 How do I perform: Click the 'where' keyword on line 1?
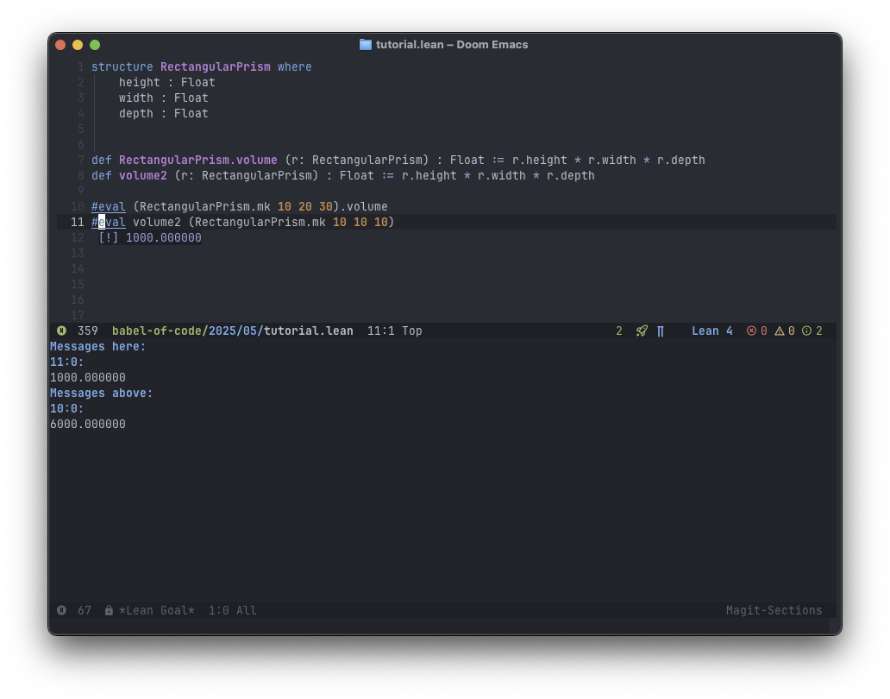[x=295, y=67]
